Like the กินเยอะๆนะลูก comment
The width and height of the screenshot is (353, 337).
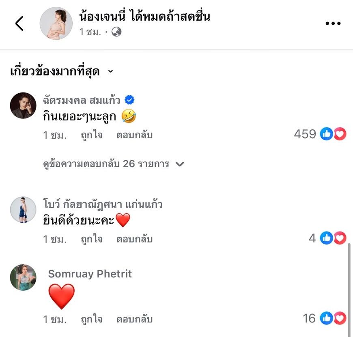[x=91, y=135]
